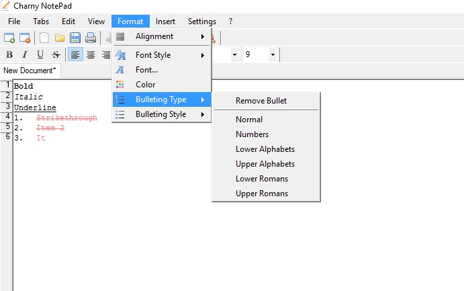Select Lower Alphabets bullet type
The width and height of the screenshot is (464, 291).
pyautogui.click(x=266, y=149)
